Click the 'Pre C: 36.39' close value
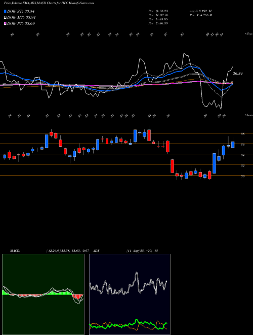Screen dimensions: 253x335 (x=158, y=23)
